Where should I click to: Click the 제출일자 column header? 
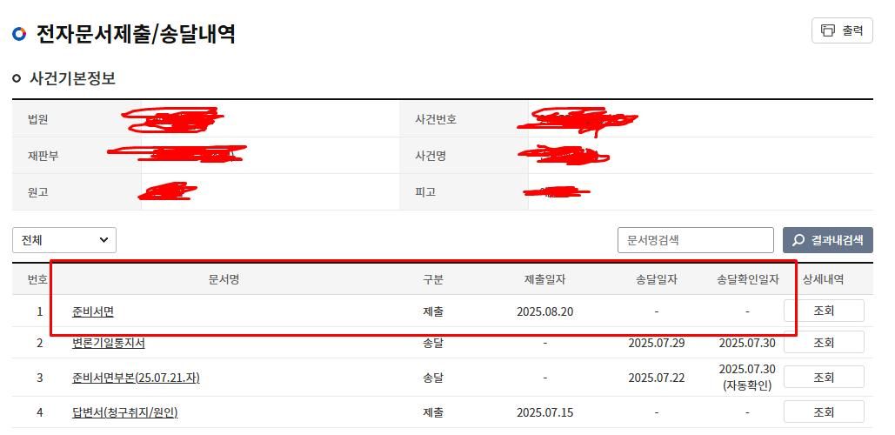coord(544,279)
